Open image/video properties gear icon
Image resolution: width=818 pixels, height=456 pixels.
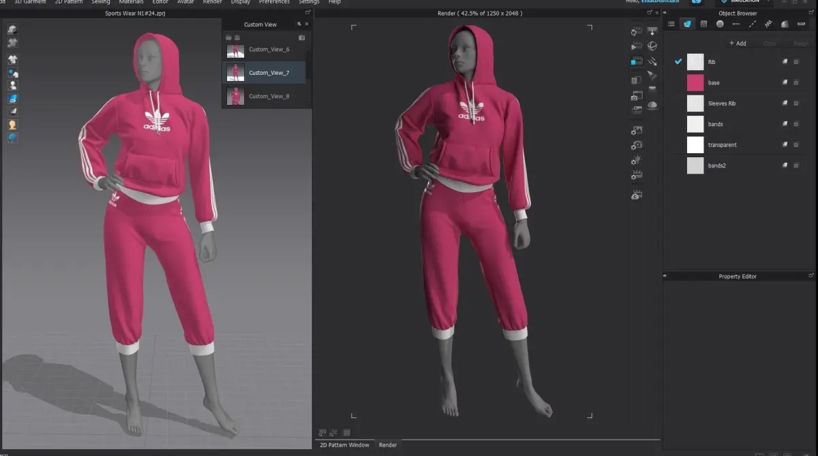tap(636, 130)
